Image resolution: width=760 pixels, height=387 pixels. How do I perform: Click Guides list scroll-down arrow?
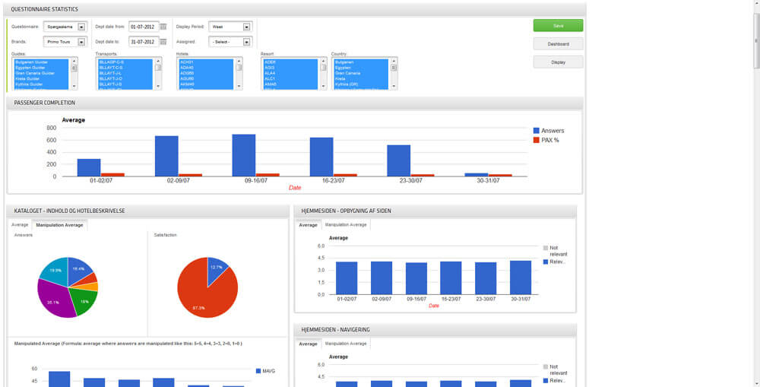click(74, 87)
